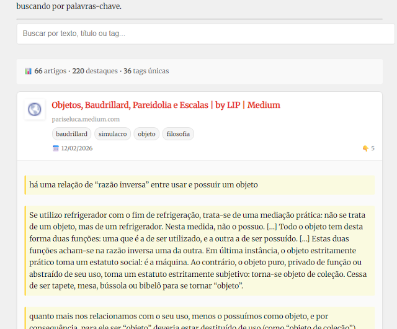This screenshot has height=329, width=397.
Task: Click the "buscando por palavras-chave" intro text
Action: coord(69,7)
